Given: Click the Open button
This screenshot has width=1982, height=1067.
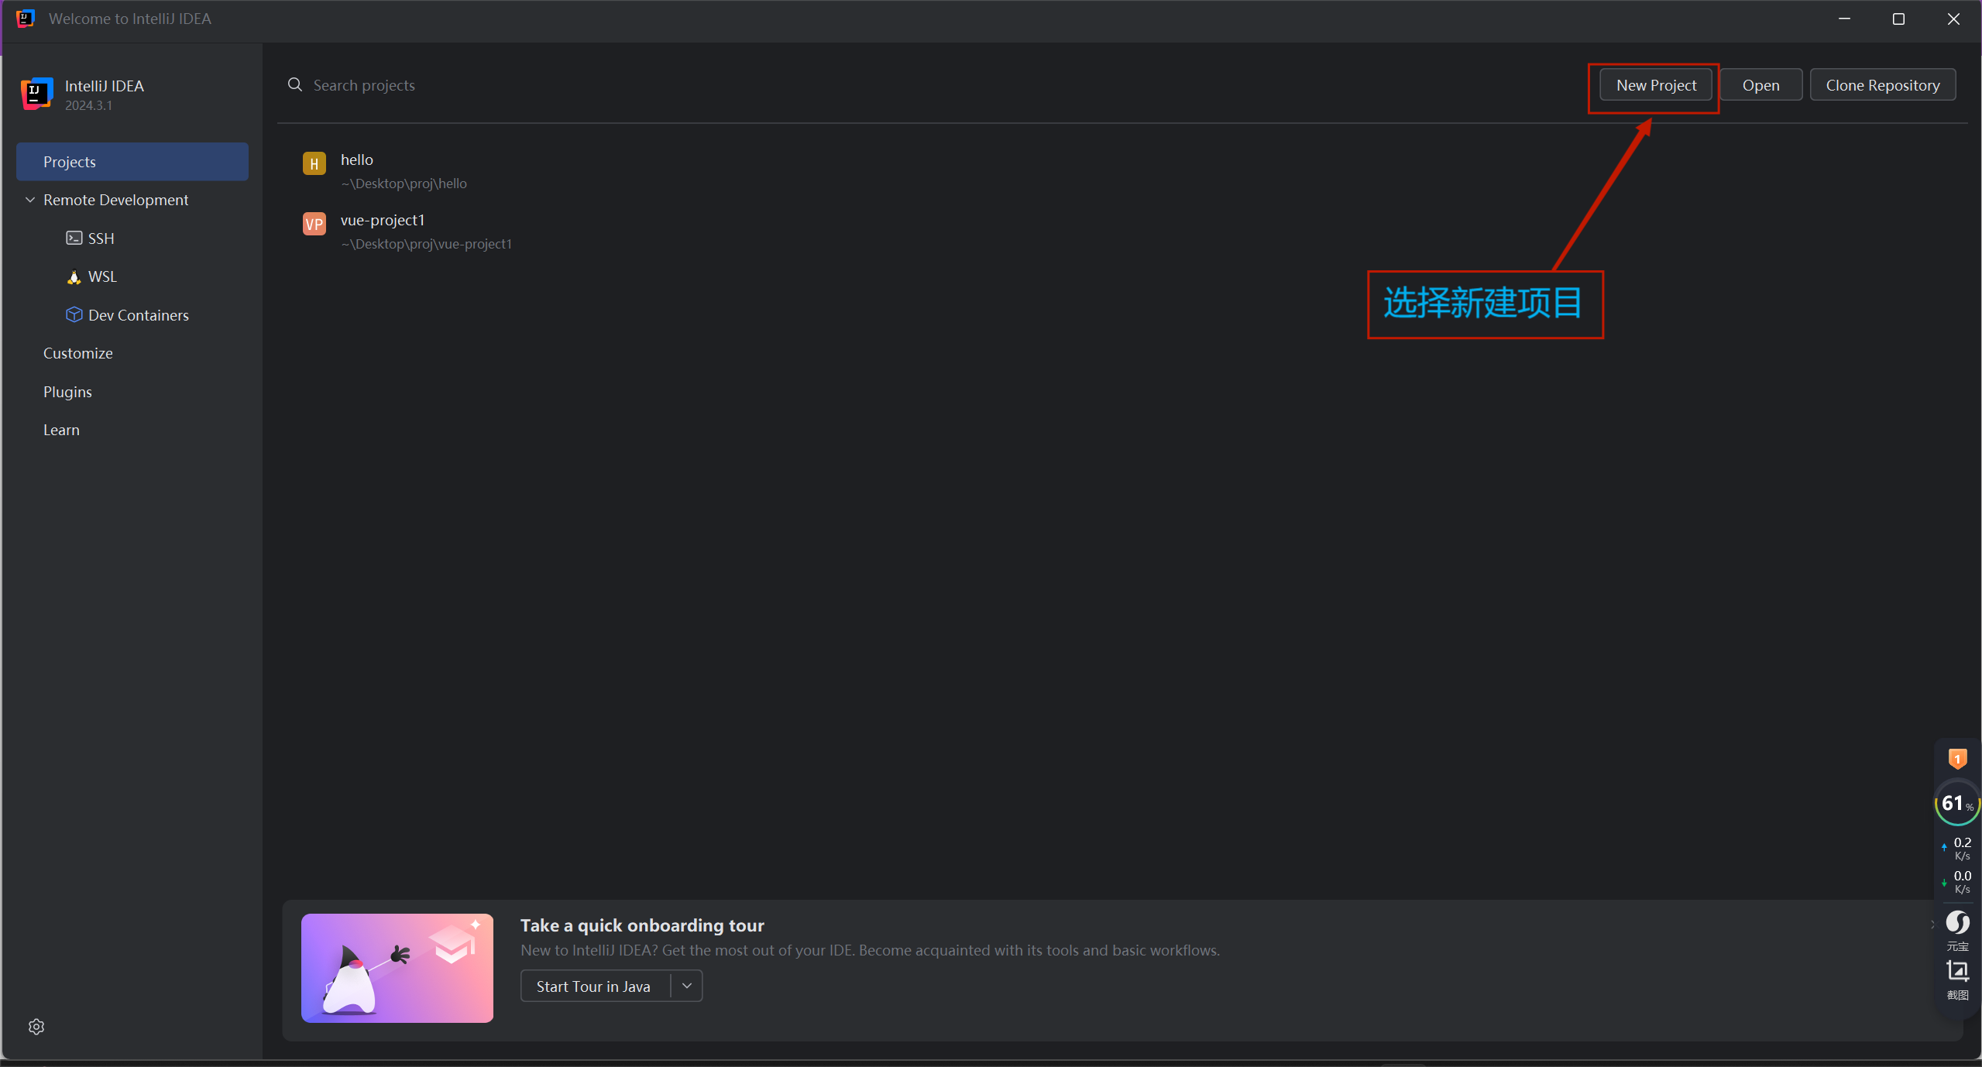Looking at the screenshot, I should (x=1760, y=85).
